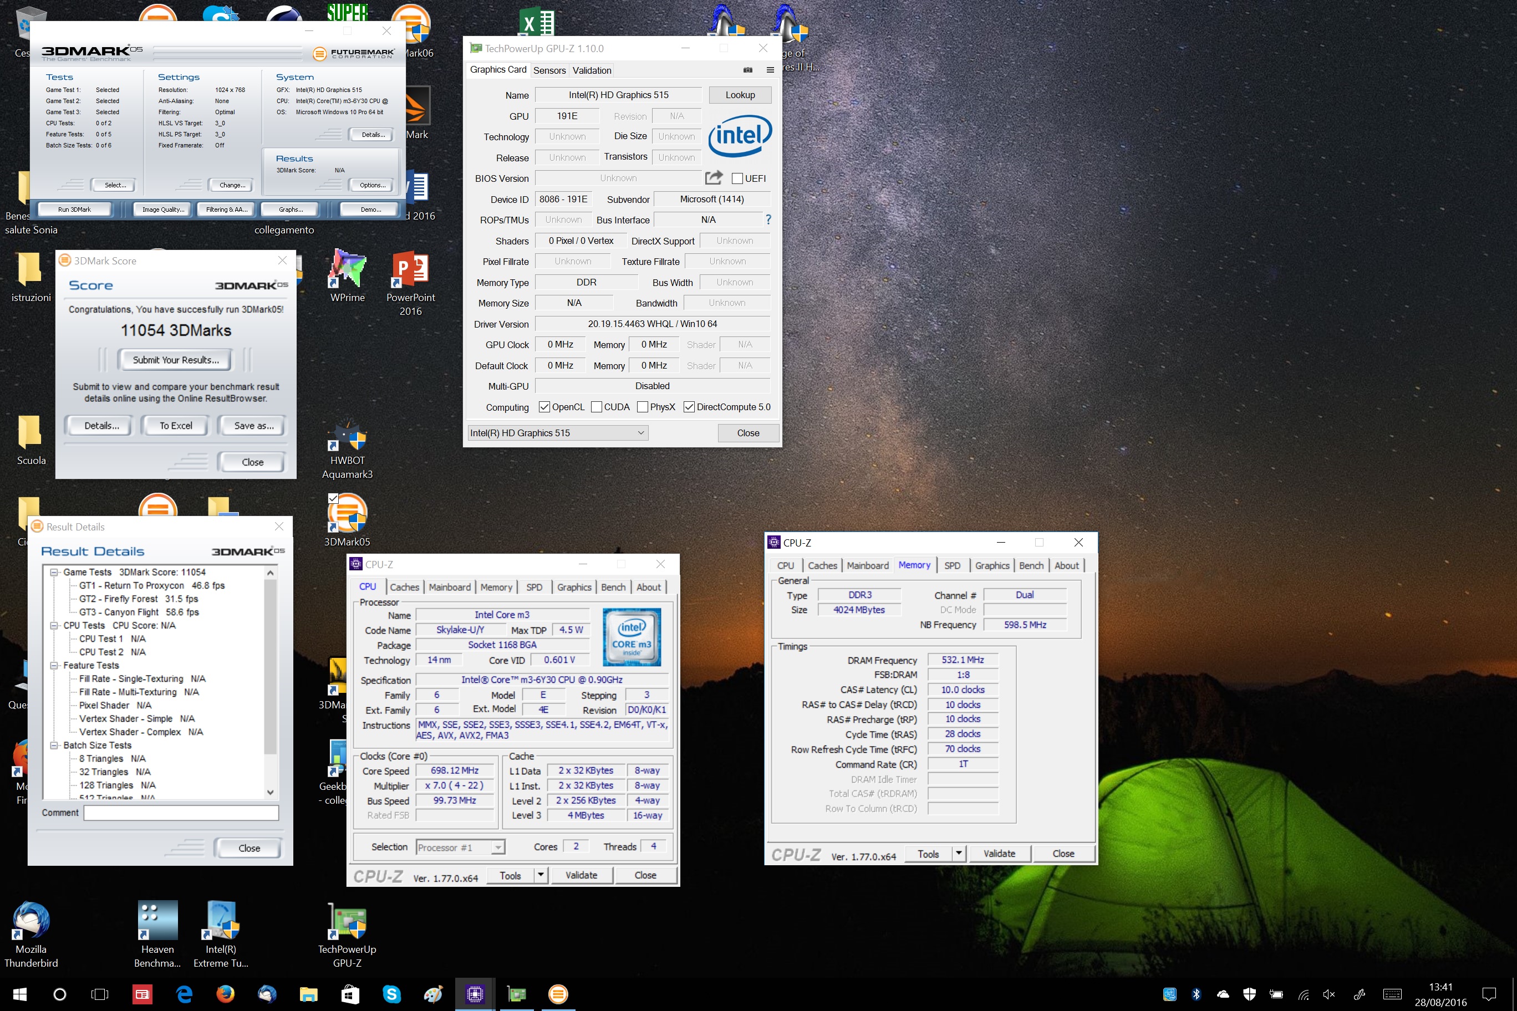Toggle the UEFI checkbox in GPU-Z
1517x1011 pixels.
pyautogui.click(x=737, y=178)
